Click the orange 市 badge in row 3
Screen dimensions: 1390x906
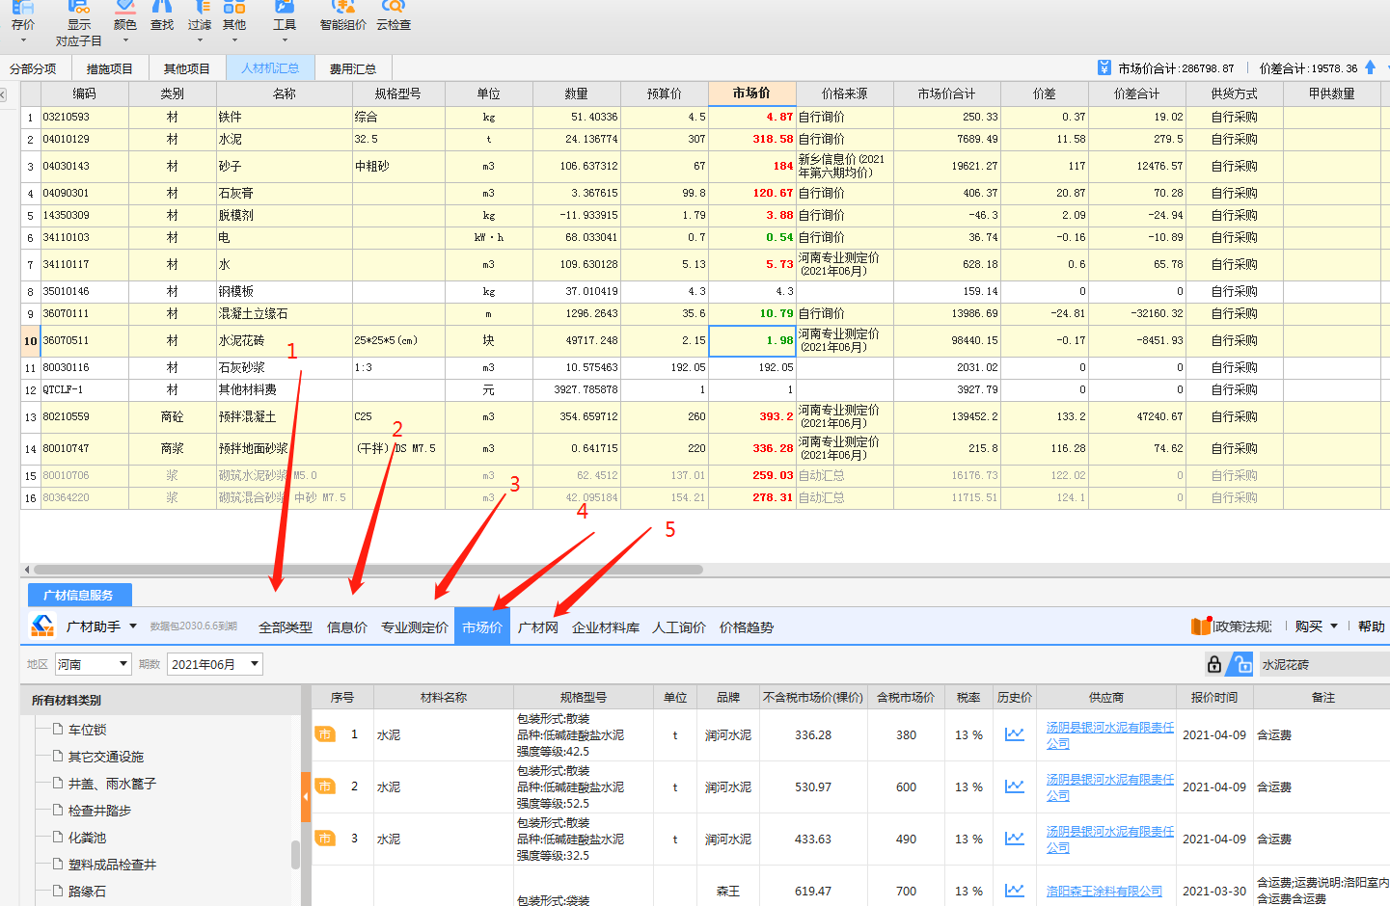tap(325, 839)
